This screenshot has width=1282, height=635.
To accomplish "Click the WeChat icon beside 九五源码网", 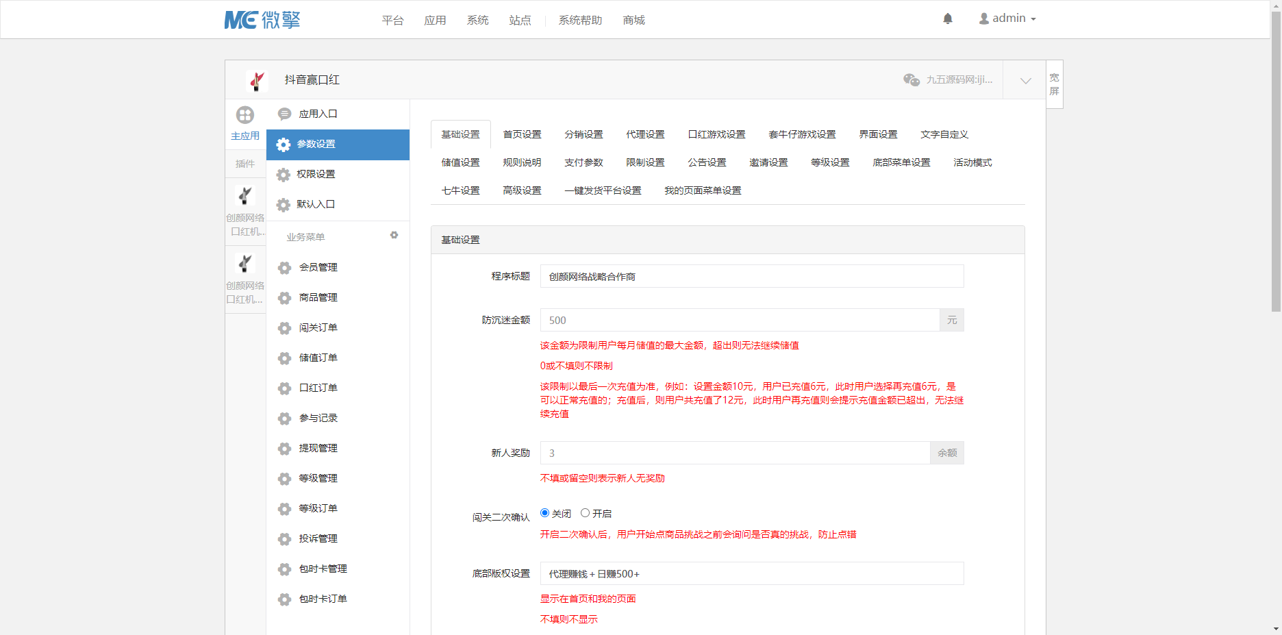I will (911, 80).
